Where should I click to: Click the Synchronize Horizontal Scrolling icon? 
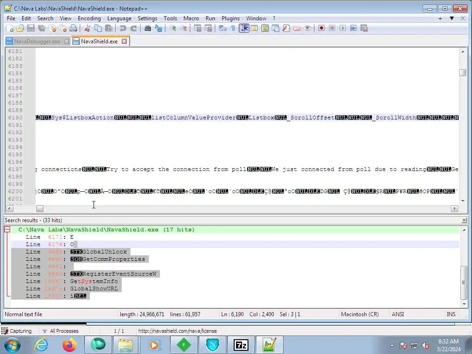tap(208, 28)
